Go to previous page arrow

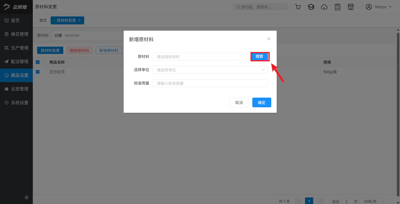(x=298, y=201)
